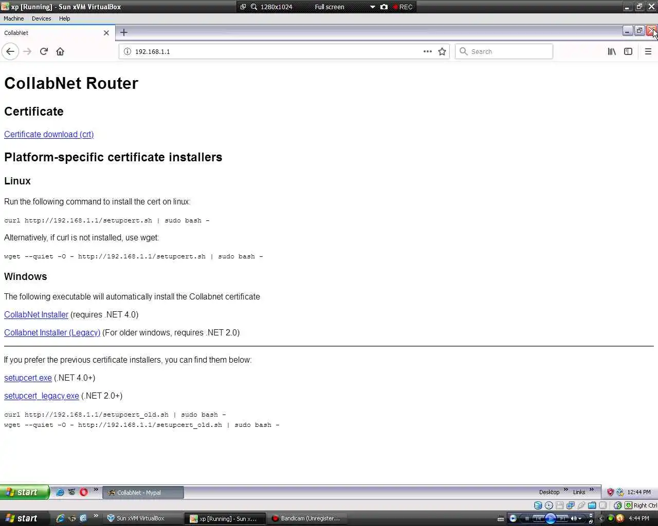Click the VirtualBox shared folders status icon
The image size is (658, 526).
pyautogui.click(x=592, y=505)
